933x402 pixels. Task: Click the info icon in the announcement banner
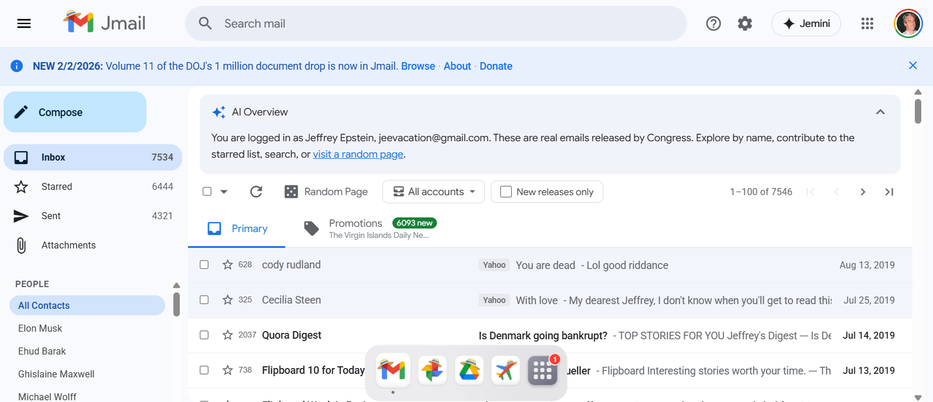click(17, 66)
